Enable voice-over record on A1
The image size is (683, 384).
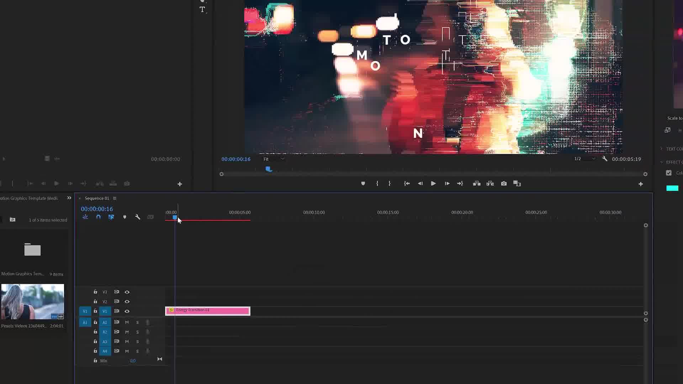[148, 322]
